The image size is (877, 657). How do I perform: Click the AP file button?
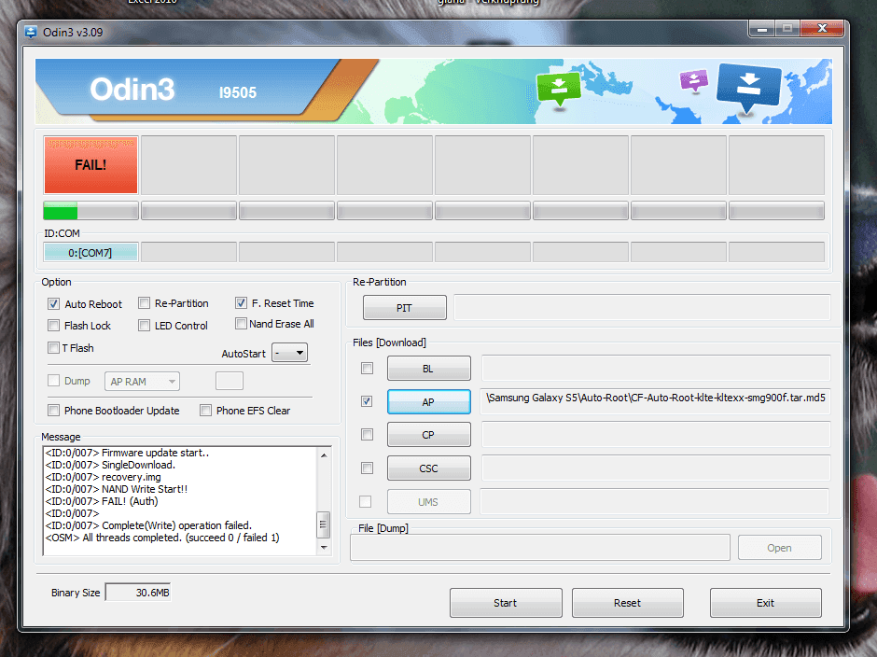[x=428, y=402]
